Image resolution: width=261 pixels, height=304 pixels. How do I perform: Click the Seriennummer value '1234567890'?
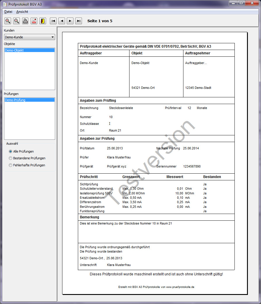(192, 166)
